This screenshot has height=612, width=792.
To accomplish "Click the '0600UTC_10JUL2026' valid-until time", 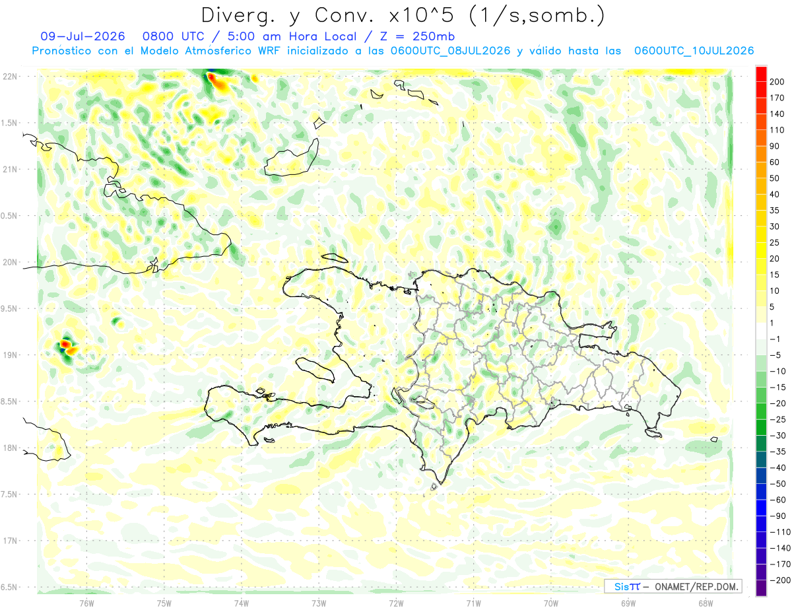I will coord(694,51).
